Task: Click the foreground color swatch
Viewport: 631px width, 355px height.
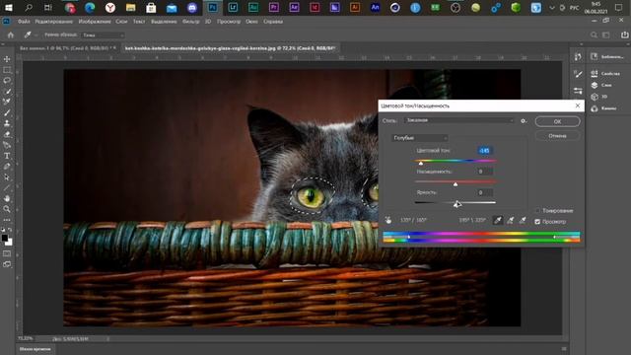Action: point(5,238)
